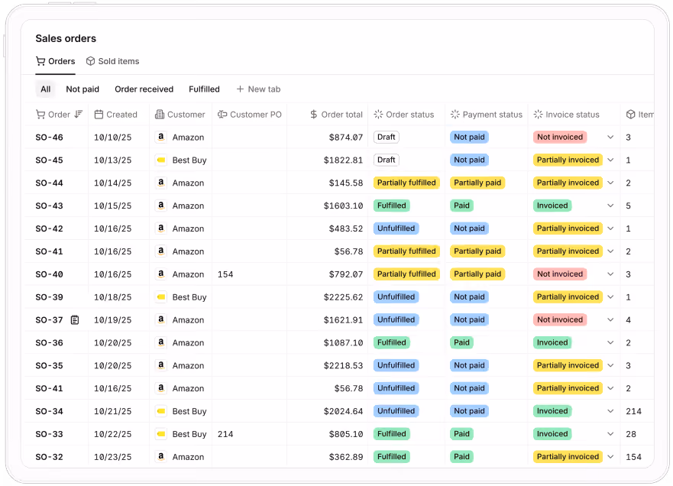Expand invoice status dropdown for SO-42
Viewport: 673px width, 486px height.
[x=610, y=228]
